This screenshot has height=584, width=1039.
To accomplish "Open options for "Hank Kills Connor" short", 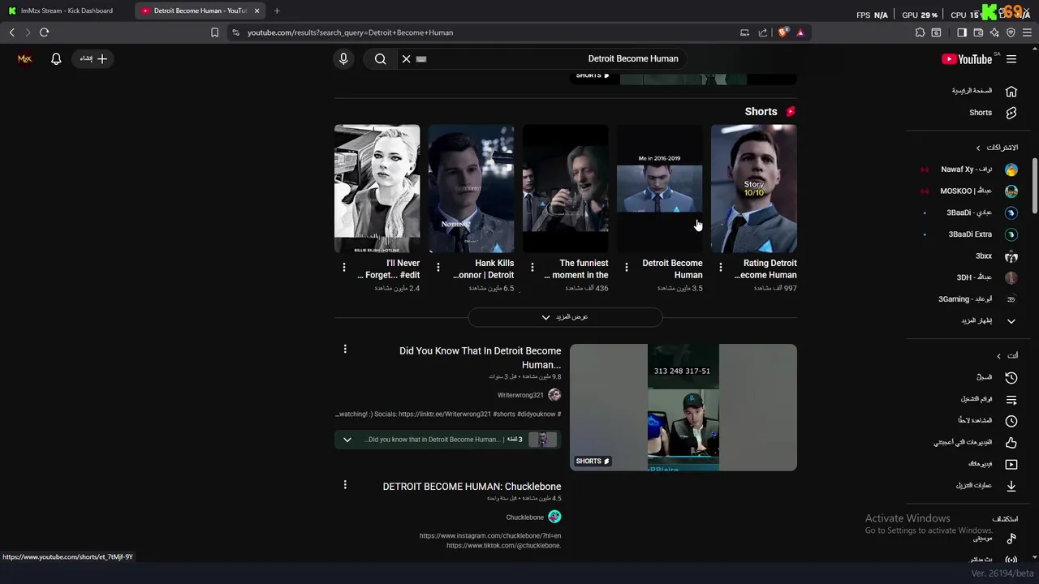I will (x=438, y=267).
